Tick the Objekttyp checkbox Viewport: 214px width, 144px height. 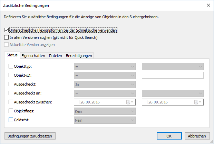pyautogui.click(x=11, y=66)
